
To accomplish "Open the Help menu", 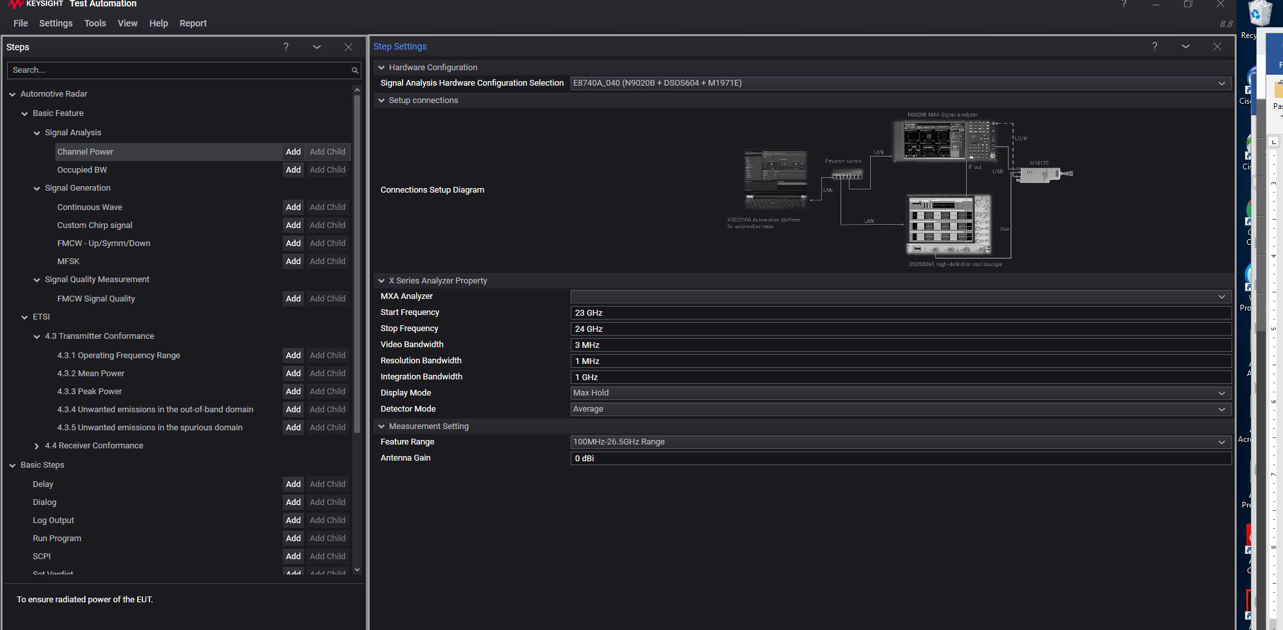I will coord(158,23).
